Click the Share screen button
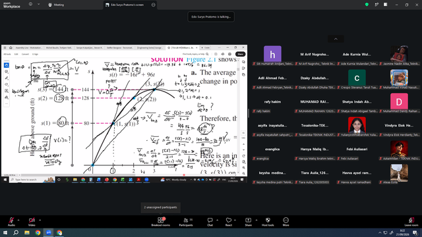The image size is (422, 237). pyautogui.click(x=248, y=222)
